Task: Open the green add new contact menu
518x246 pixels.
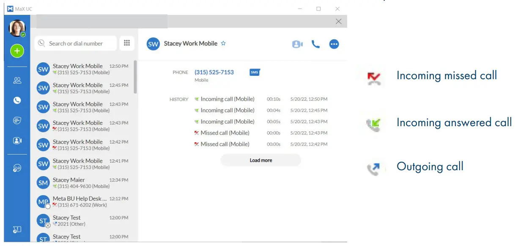Action: click(17, 50)
